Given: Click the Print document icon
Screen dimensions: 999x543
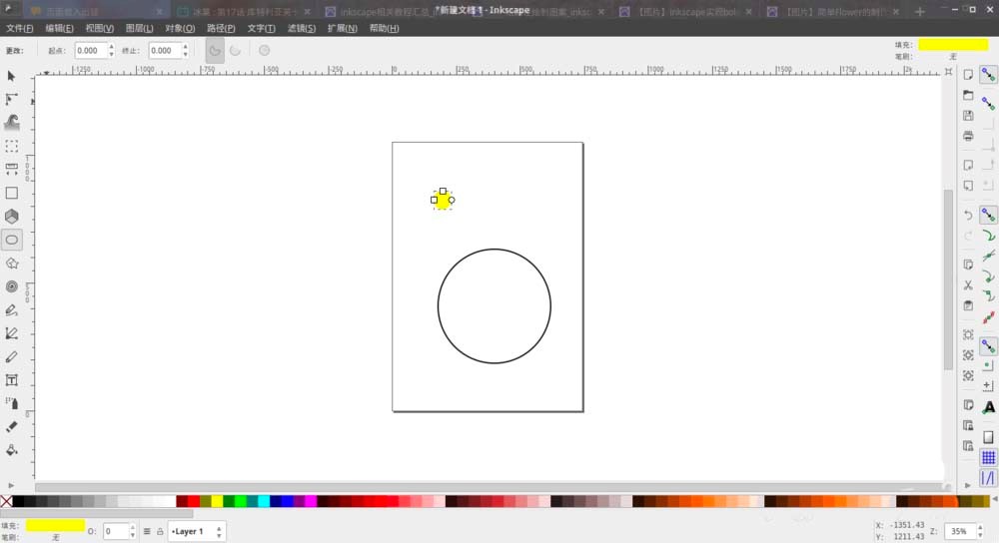Looking at the screenshot, I should (968, 136).
